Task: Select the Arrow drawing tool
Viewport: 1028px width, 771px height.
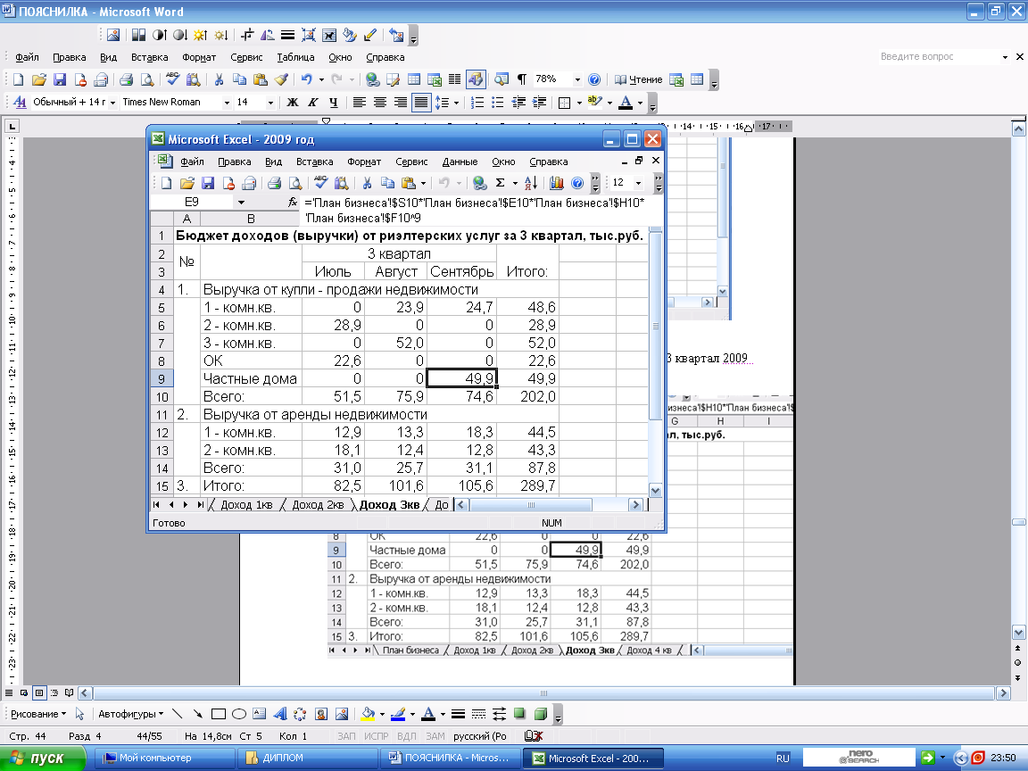Action: (197, 714)
